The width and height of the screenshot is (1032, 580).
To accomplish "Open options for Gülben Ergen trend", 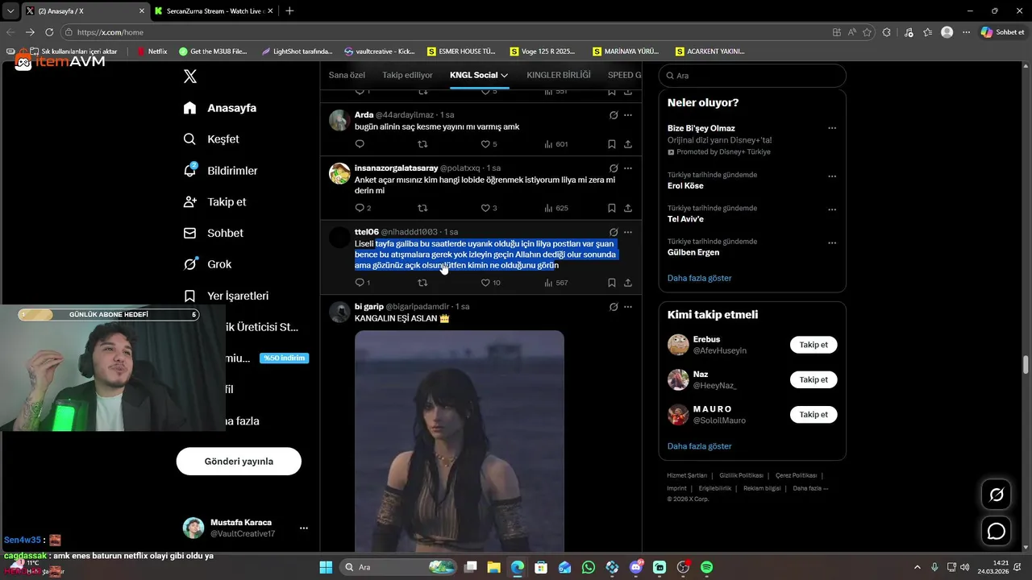I will point(832,242).
